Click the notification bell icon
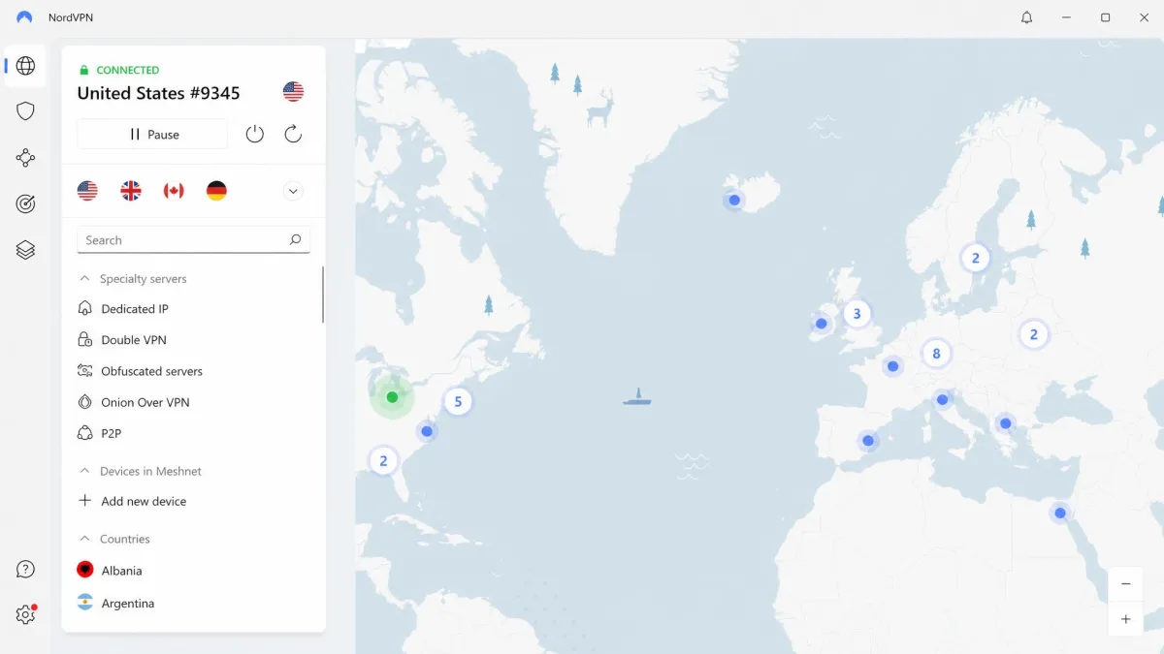This screenshot has height=654, width=1164. pyautogui.click(x=1027, y=17)
